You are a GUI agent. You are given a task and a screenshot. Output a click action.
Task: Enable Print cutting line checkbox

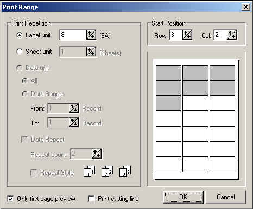pos(91,199)
